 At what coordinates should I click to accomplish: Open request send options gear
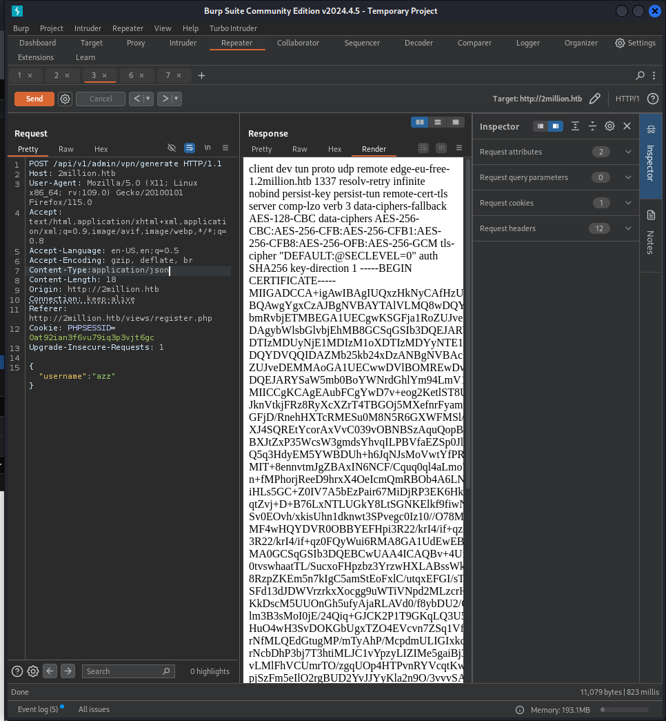[65, 99]
